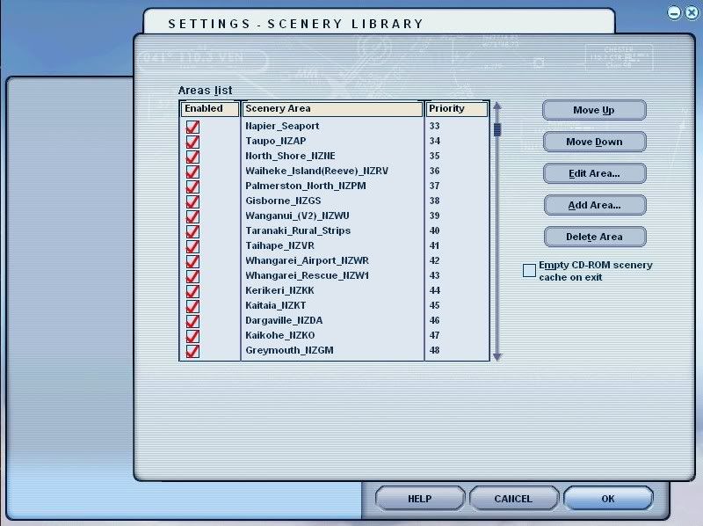Click the Priority column header
The width and height of the screenshot is (703, 526).
click(x=455, y=109)
